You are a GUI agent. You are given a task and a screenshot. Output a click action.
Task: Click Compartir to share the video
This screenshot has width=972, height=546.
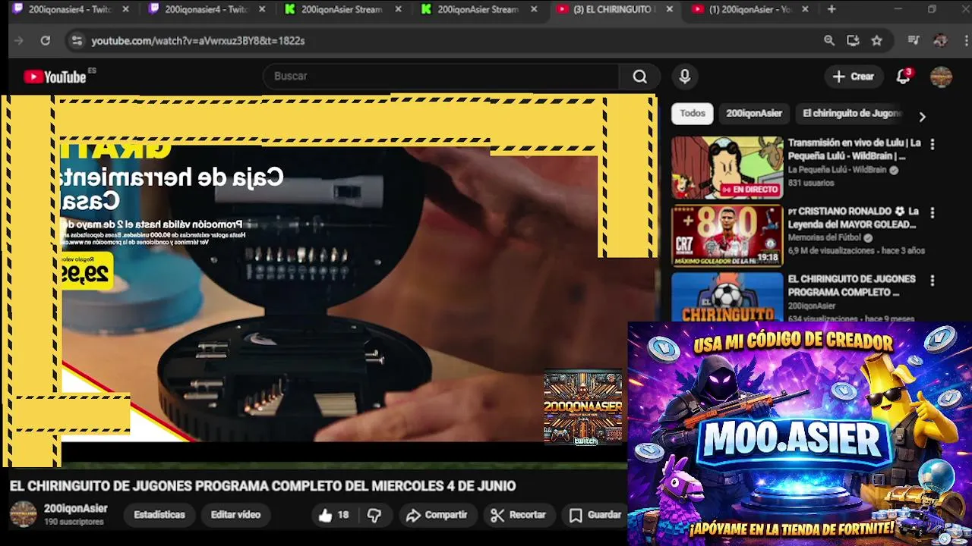point(437,516)
